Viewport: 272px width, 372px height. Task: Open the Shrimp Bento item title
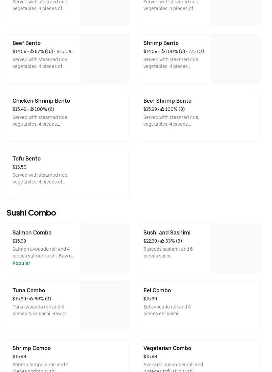[x=161, y=43]
